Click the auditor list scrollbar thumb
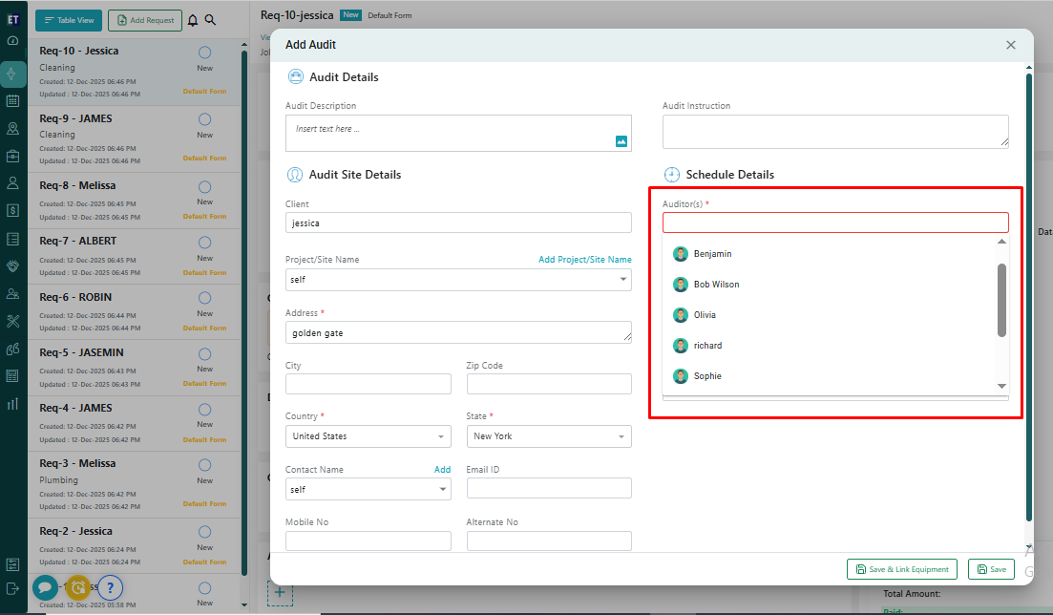 pos(1001,300)
